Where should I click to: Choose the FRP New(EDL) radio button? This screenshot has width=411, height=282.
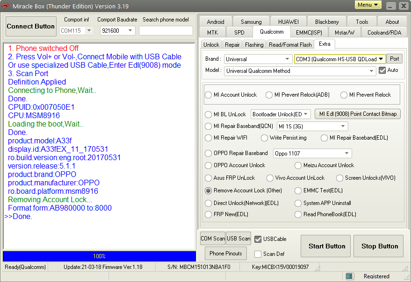pos(209,214)
